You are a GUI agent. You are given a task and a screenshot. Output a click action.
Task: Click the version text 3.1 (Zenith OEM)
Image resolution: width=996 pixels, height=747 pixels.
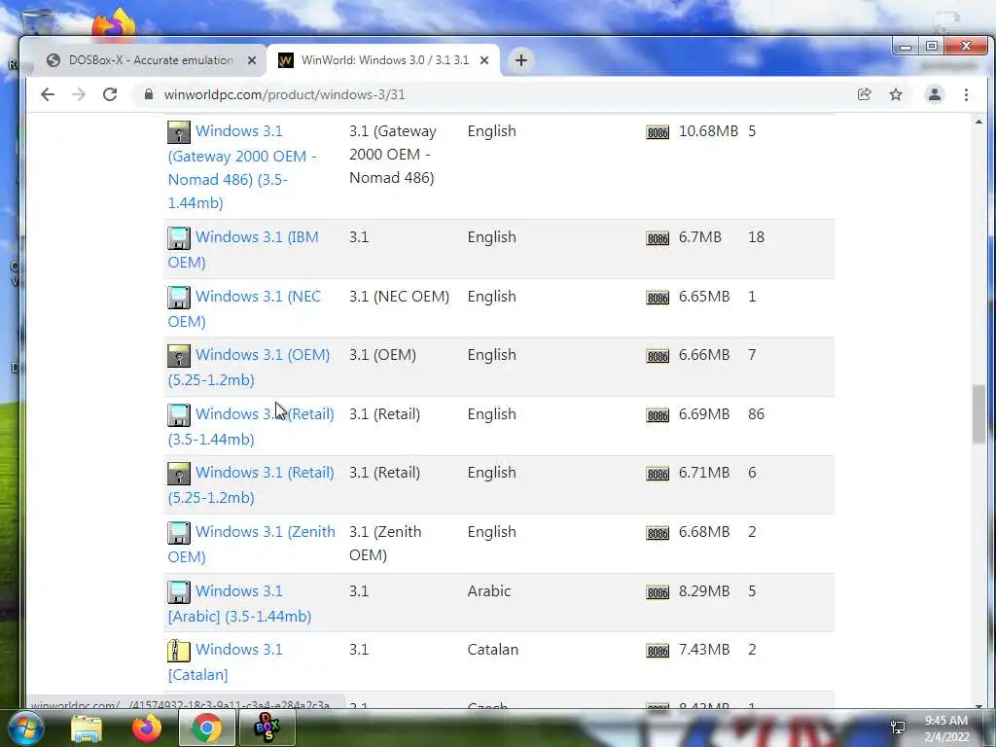(x=385, y=543)
